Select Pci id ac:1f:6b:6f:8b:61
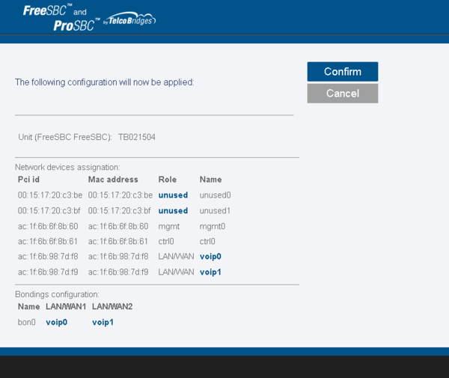 point(48,242)
